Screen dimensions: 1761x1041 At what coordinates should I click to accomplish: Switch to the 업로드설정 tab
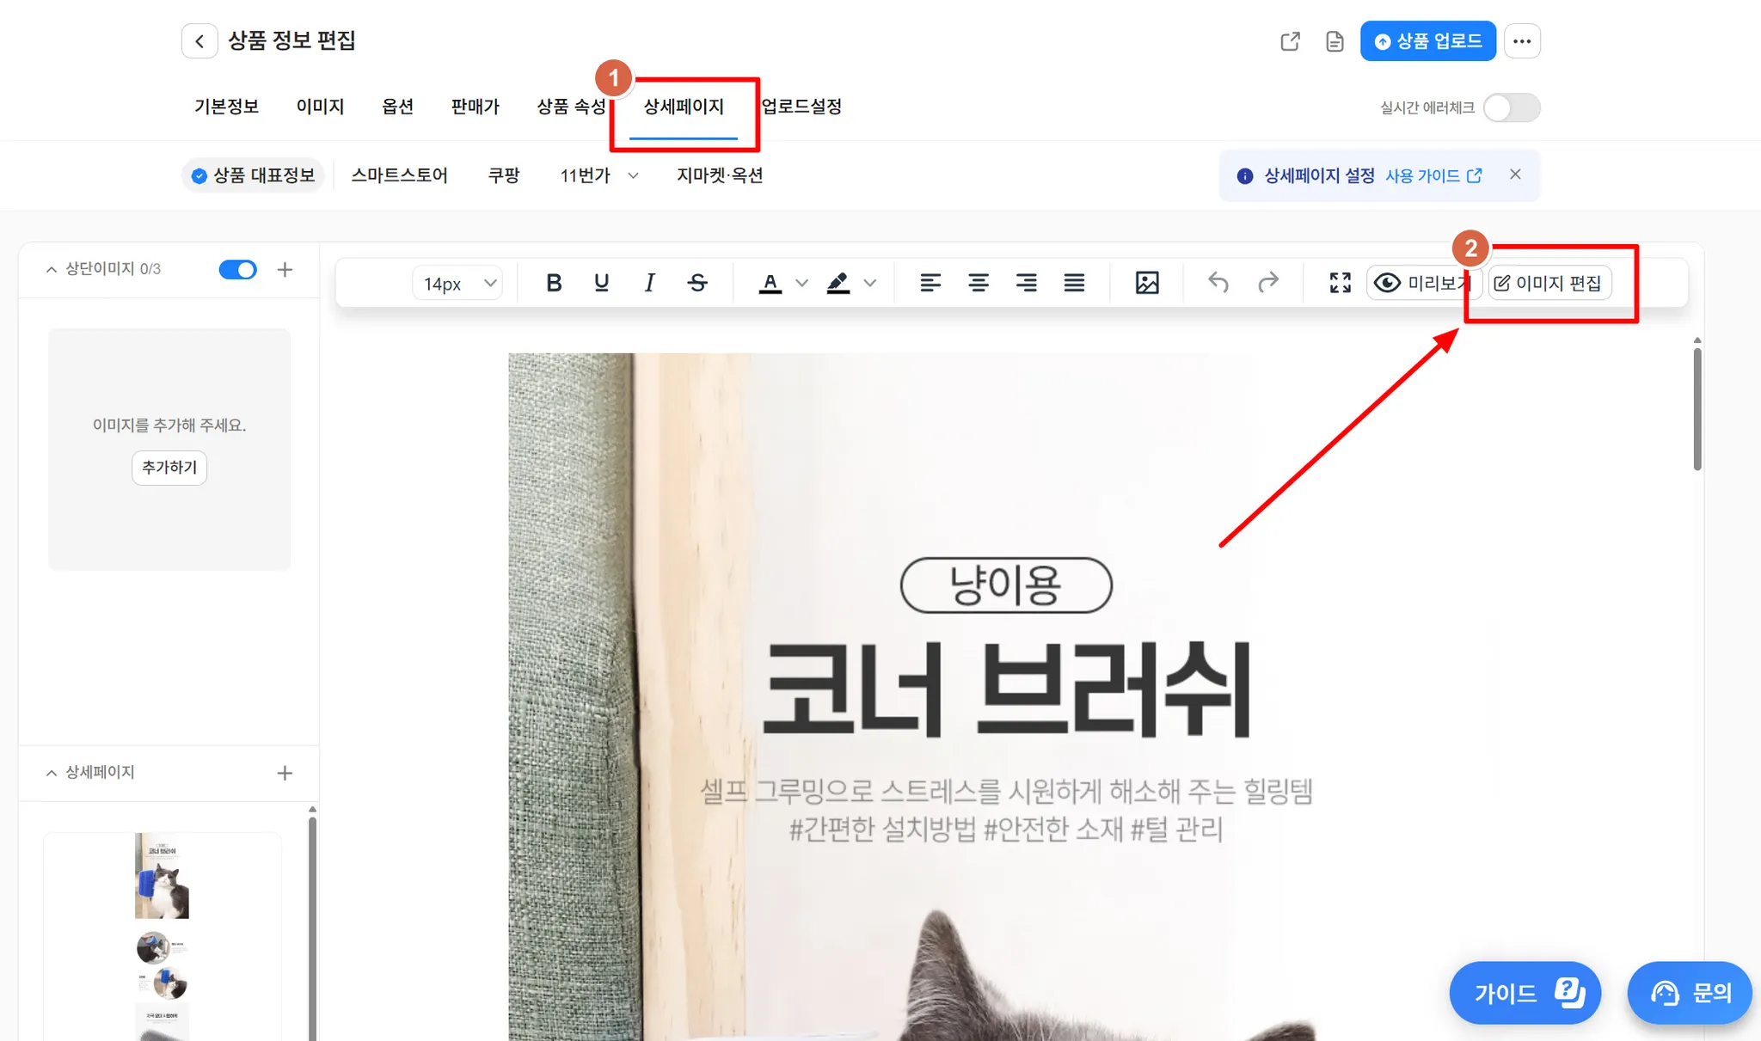801,107
